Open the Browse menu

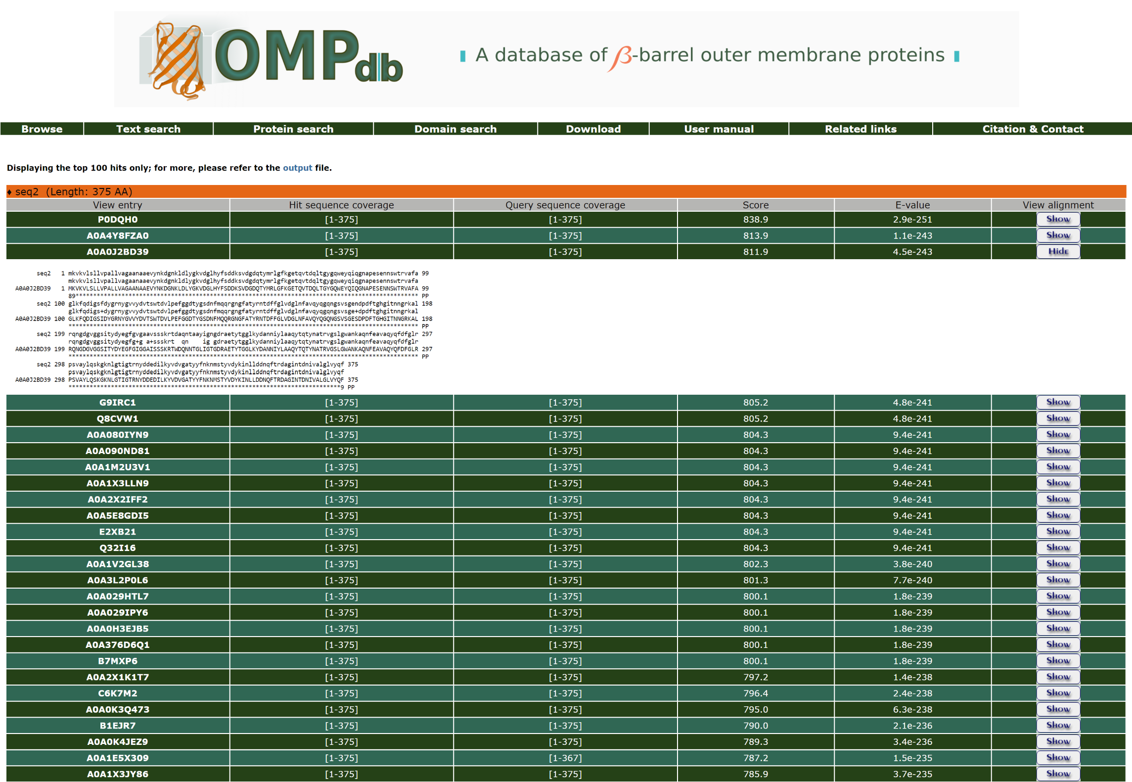42,129
